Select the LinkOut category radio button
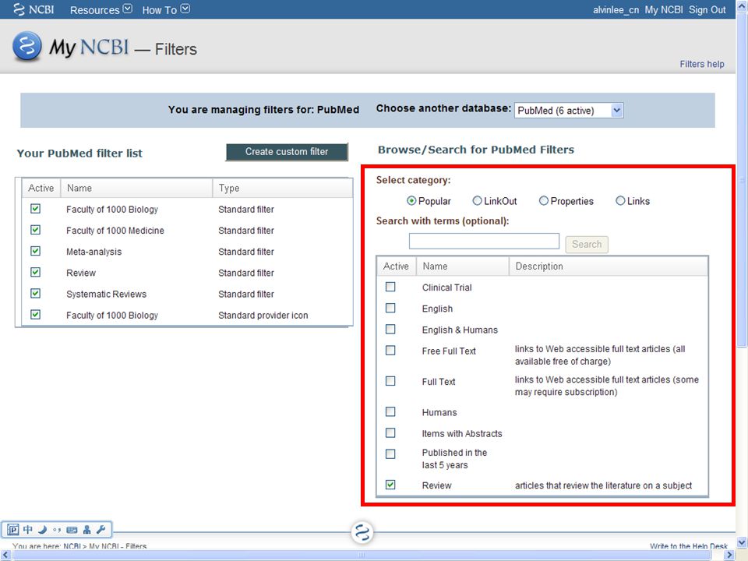 click(477, 201)
